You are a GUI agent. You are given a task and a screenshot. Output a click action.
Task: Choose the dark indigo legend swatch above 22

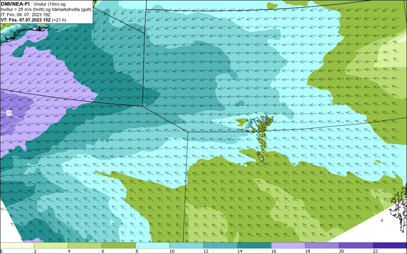390,245
